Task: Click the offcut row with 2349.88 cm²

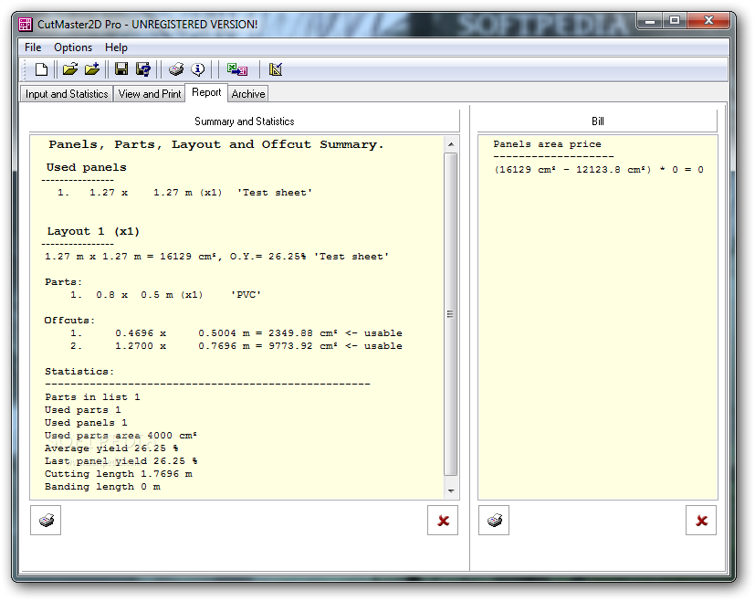Action: 236,333
